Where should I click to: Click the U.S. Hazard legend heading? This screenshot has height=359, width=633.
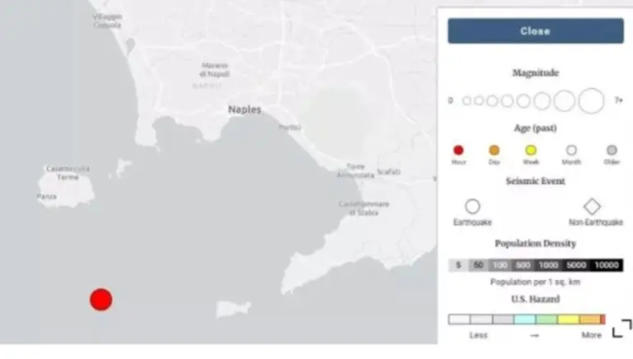point(535,299)
